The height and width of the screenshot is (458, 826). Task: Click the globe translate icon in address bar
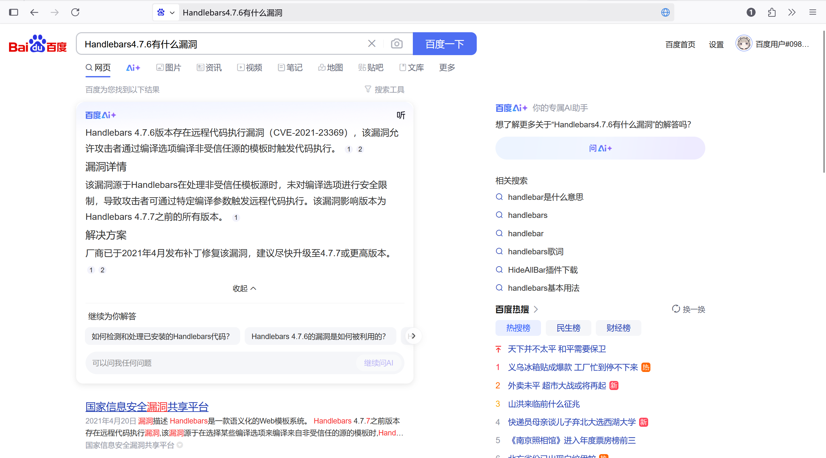click(665, 13)
